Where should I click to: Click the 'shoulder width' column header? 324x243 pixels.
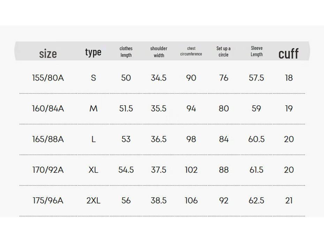click(159, 52)
